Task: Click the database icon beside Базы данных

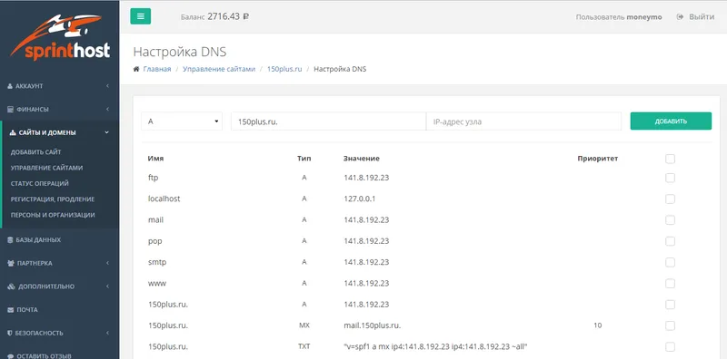Action: pyautogui.click(x=10, y=240)
